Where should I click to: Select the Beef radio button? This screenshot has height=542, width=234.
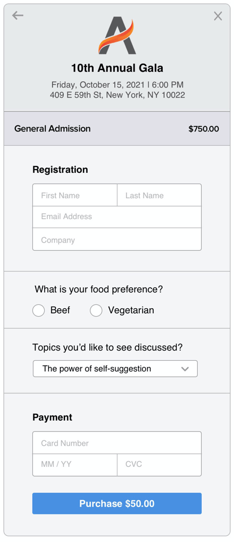(38, 311)
